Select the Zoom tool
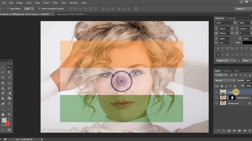Image resolution: width=252 pixels, height=141 pixels. point(9,114)
